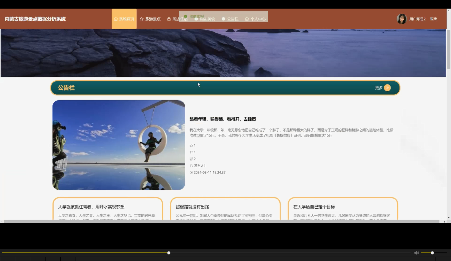Click the page vertical scrollbar thumb
The width and height of the screenshot is (451, 261).
(x=449, y=49)
